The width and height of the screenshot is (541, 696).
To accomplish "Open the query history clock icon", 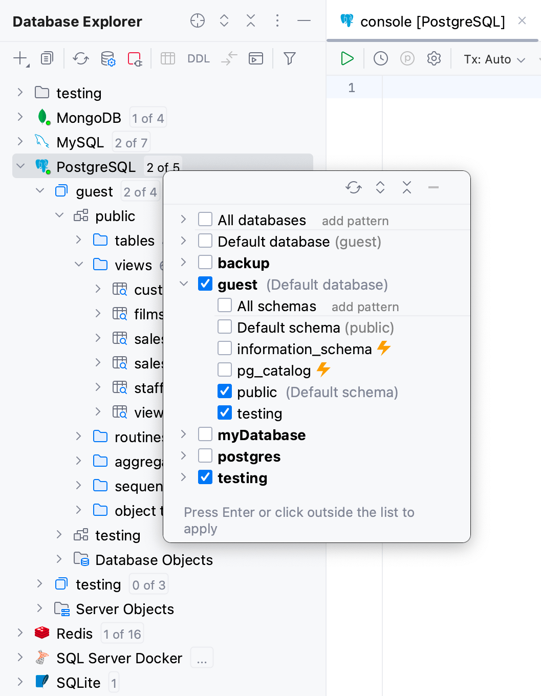I will pos(381,58).
